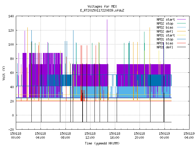Click the NPD1 stop legend label
Image resolution: width=195 pixels, height=146 pixels.
coord(165,39)
